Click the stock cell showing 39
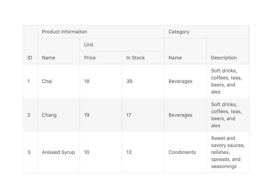The height and width of the screenshot is (194, 271). 129,81
